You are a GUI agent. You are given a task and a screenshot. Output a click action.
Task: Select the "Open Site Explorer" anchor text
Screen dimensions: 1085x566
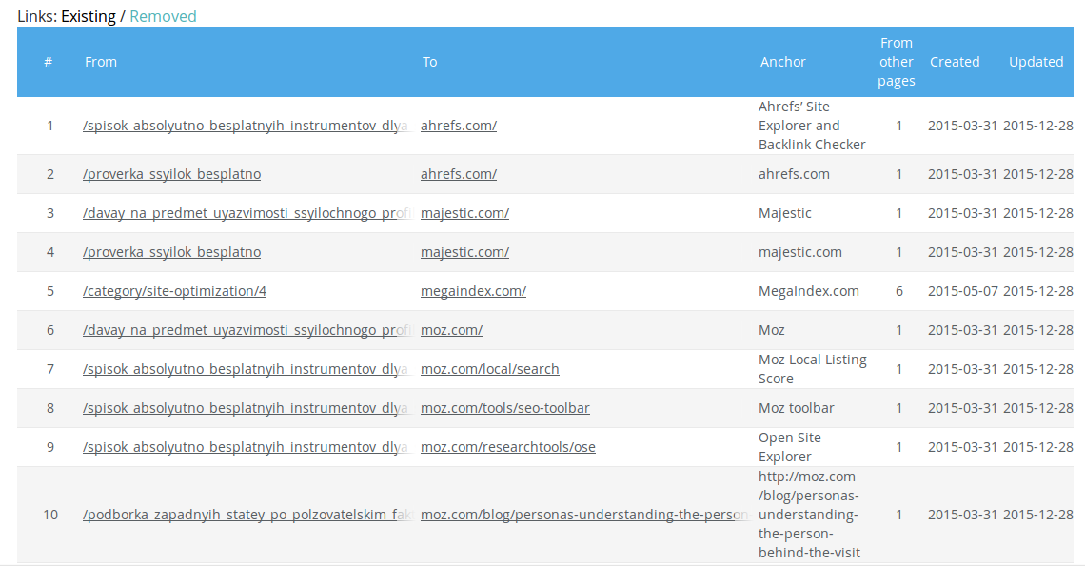click(790, 447)
